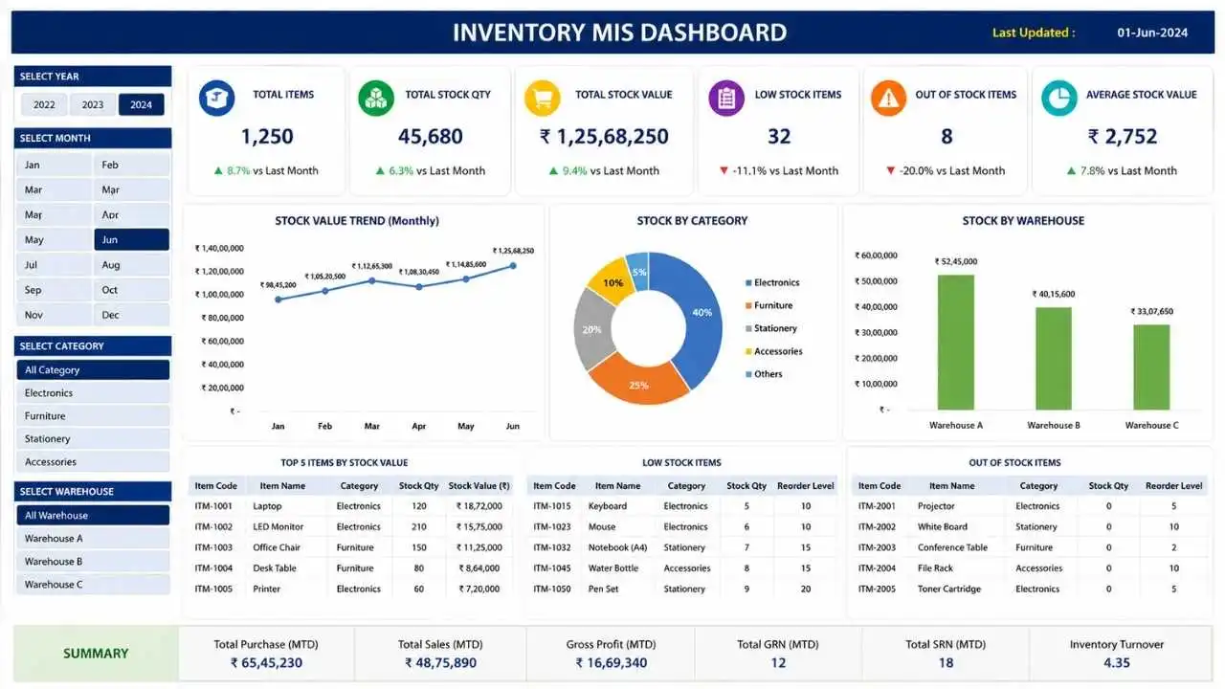Screen dimensions: 1225x689
Task: Click the Last Updated date 01-Jun-2024
Action: [x=1152, y=33]
